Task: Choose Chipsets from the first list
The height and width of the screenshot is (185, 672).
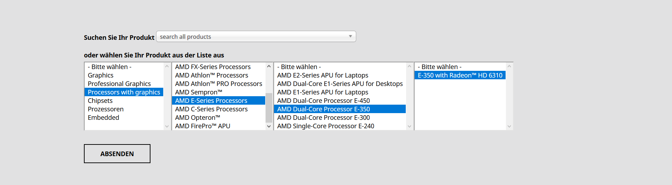Action: 100,101
